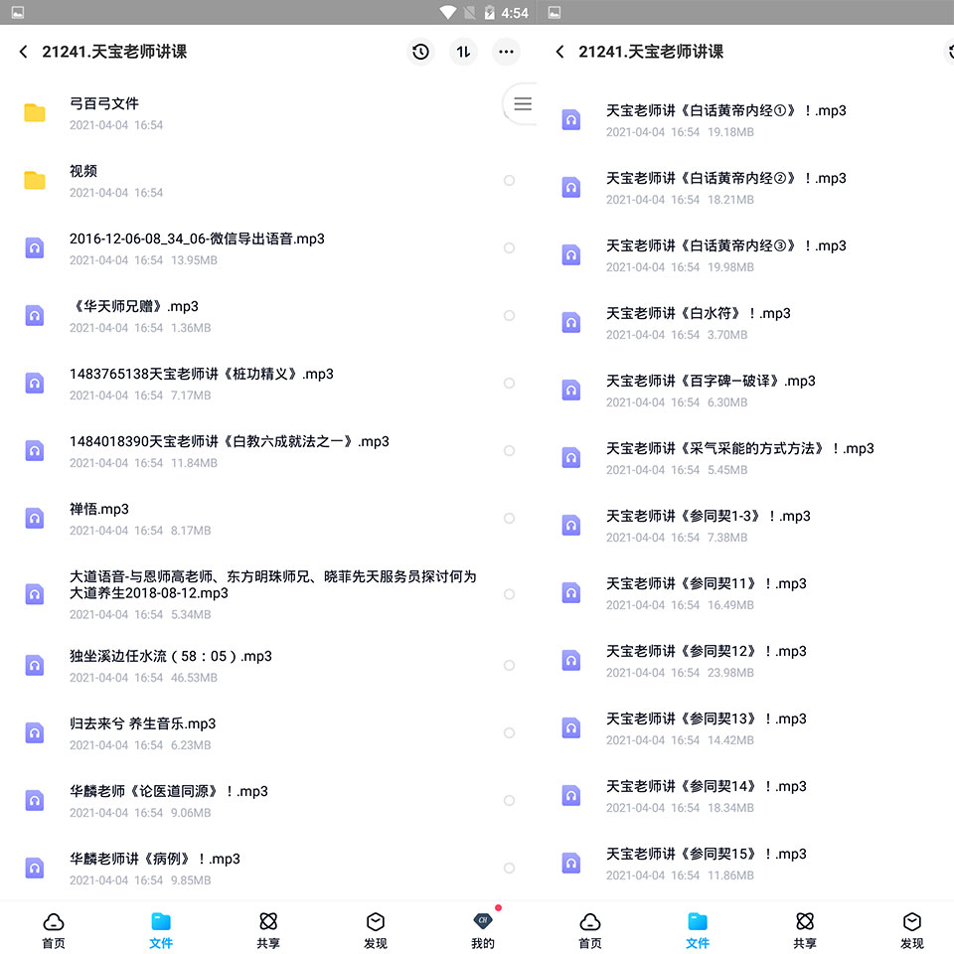Select radio circle for 独坐溪边任水流
Image resolution: width=954 pixels, height=954 pixels.
click(x=509, y=665)
